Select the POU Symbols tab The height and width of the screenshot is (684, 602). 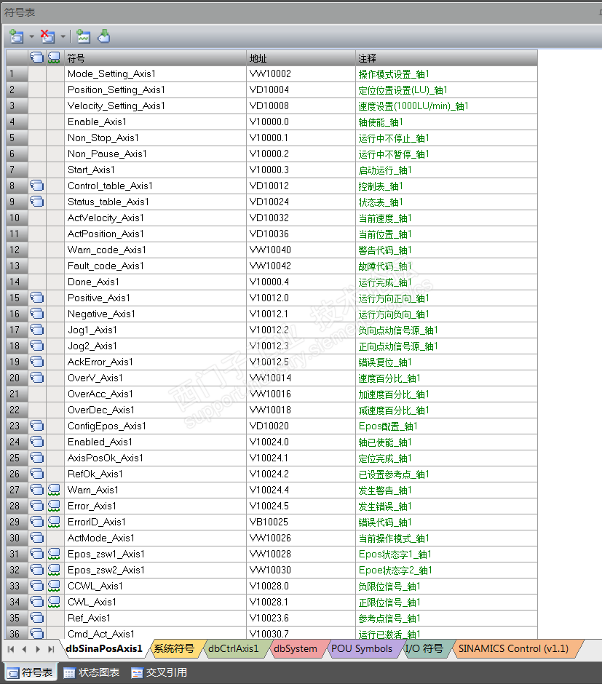362,648
